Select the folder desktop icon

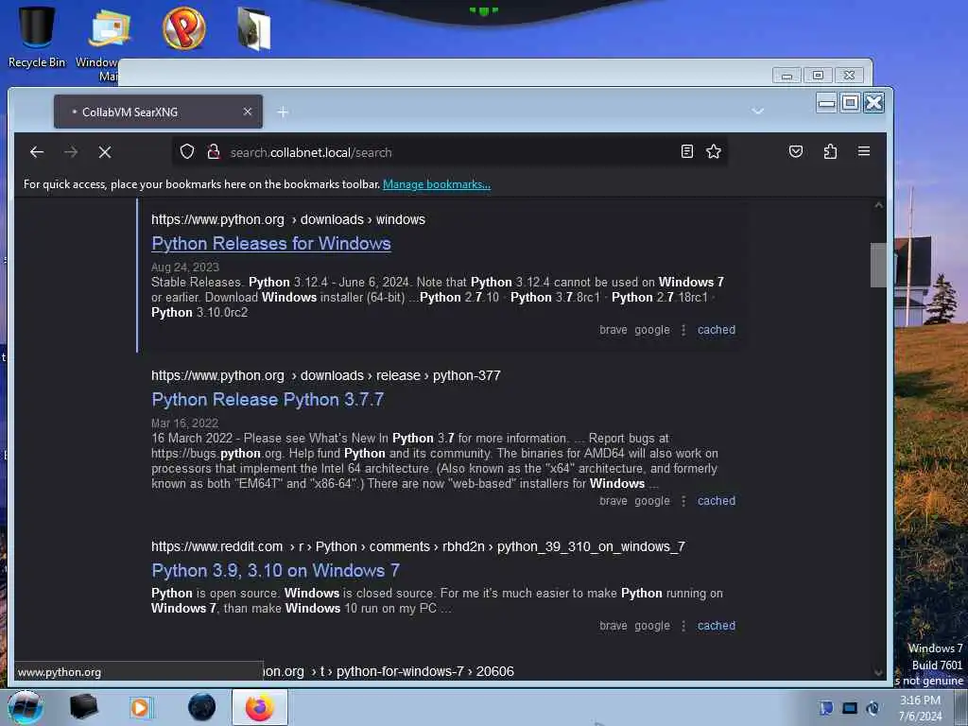coord(254,29)
